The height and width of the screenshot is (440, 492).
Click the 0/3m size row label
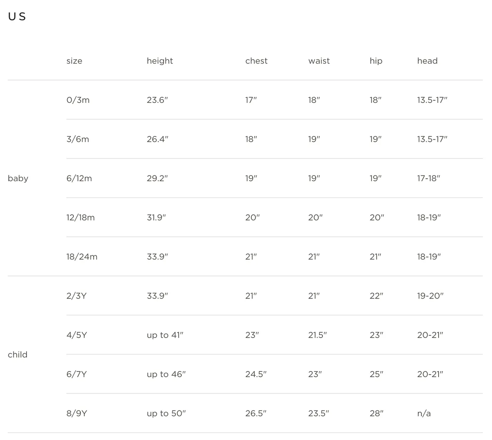[x=78, y=100]
